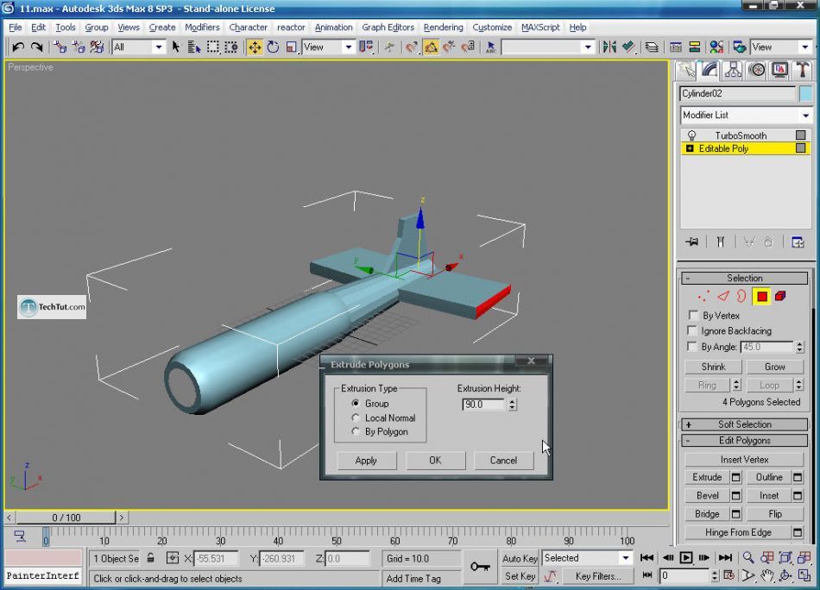
Task: Click OK in Extrude Polygons dialog
Action: 435,461
